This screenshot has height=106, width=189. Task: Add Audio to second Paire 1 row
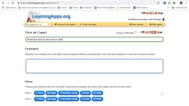click(85, 99)
